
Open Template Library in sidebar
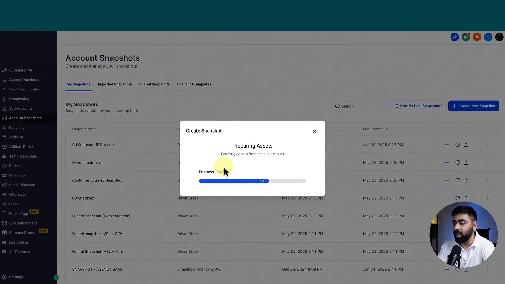(23, 156)
